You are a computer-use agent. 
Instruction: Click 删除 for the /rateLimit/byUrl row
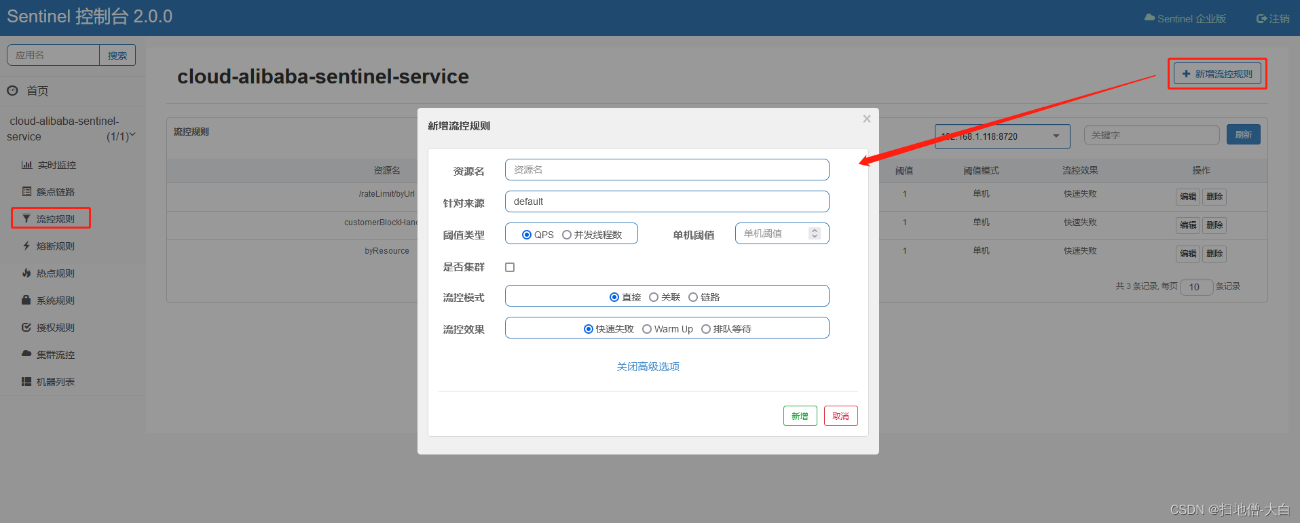(x=1214, y=197)
